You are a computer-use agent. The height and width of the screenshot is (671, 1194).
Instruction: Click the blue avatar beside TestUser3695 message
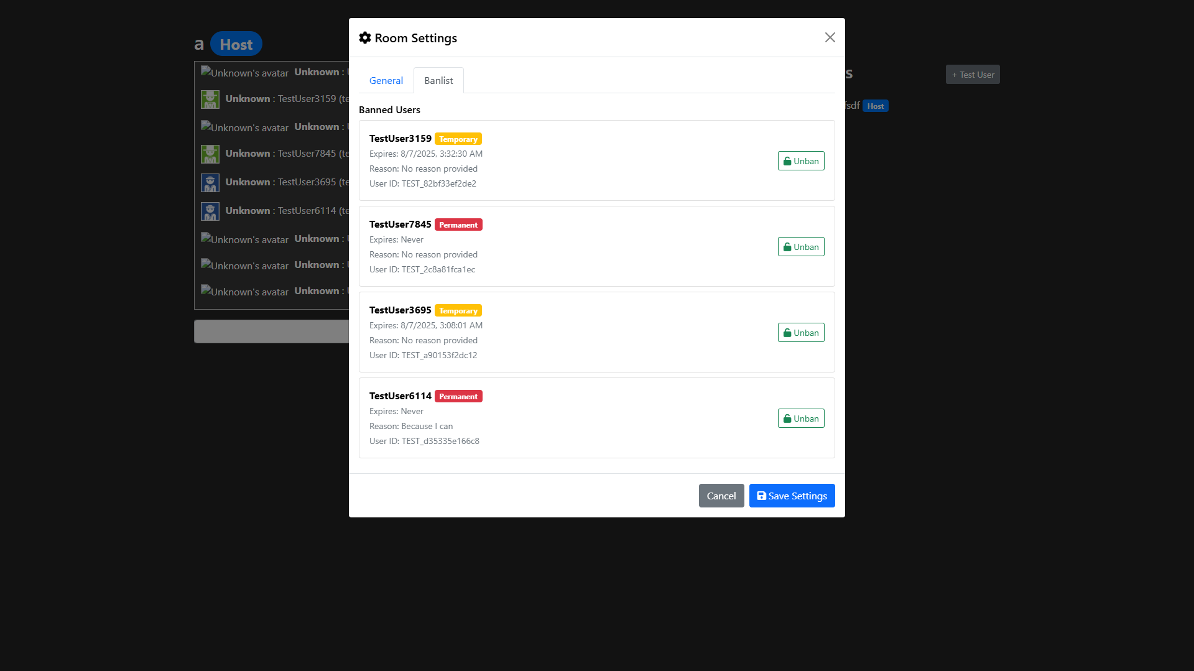(x=210, y=183)
